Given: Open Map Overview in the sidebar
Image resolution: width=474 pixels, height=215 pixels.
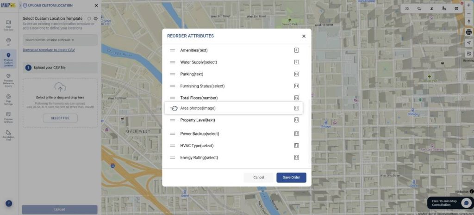Looking at the screenshot, I should 8,25.
